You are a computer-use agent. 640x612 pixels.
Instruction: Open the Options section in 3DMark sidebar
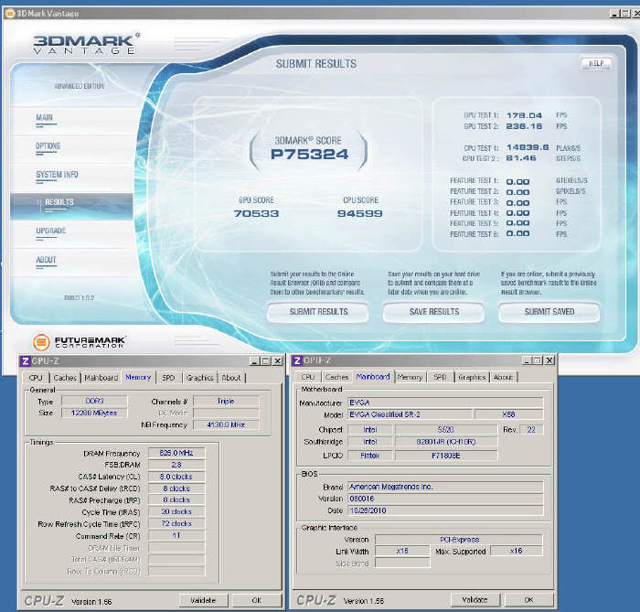(48, 146)
